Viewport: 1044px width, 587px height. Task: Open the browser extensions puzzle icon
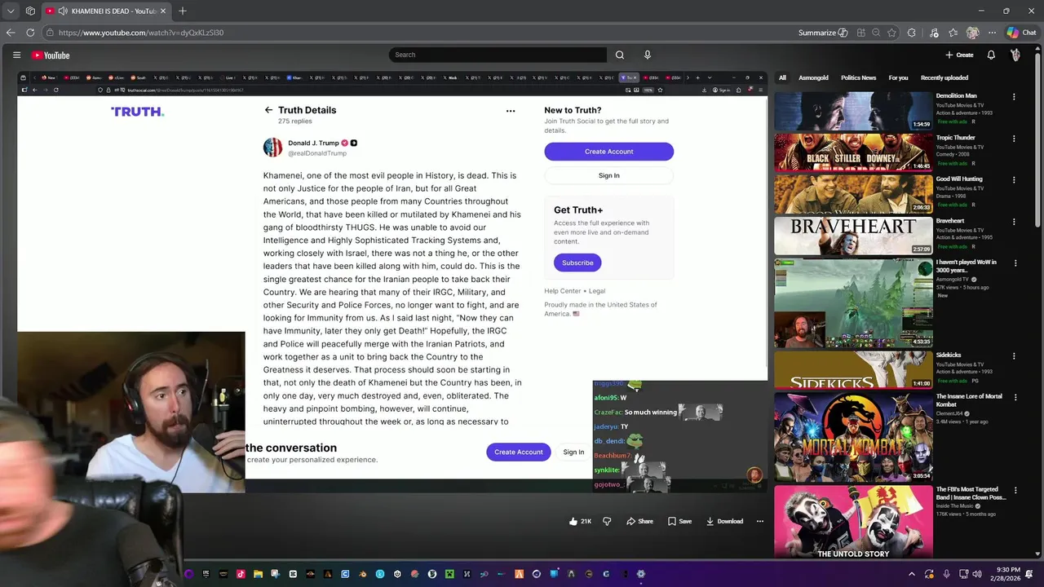coord(911,33)
